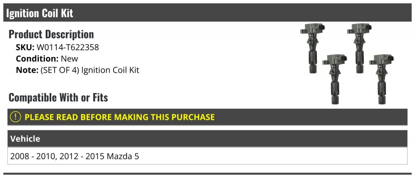The height and width of the screenshot is (178, 415).
Task: Click the SKU label
Action: point(25,47)
